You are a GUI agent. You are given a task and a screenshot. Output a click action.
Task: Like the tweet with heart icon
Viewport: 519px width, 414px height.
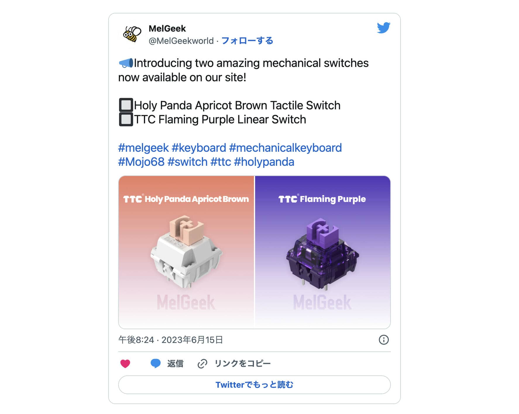tap(125, 363)
